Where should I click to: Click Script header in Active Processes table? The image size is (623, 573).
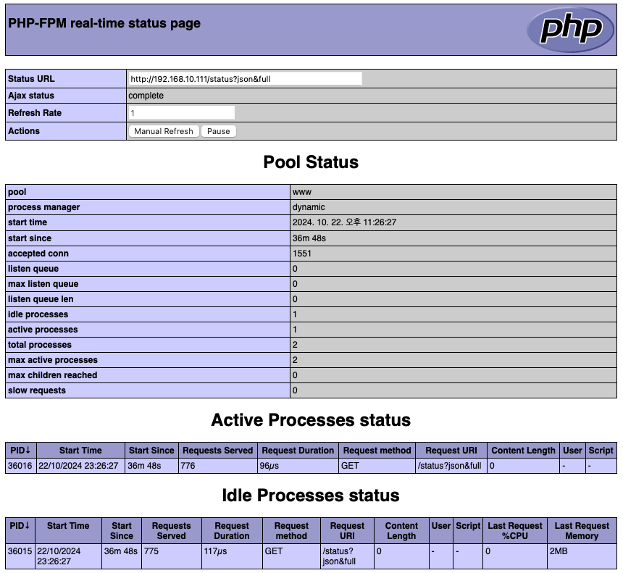[601, 451]
